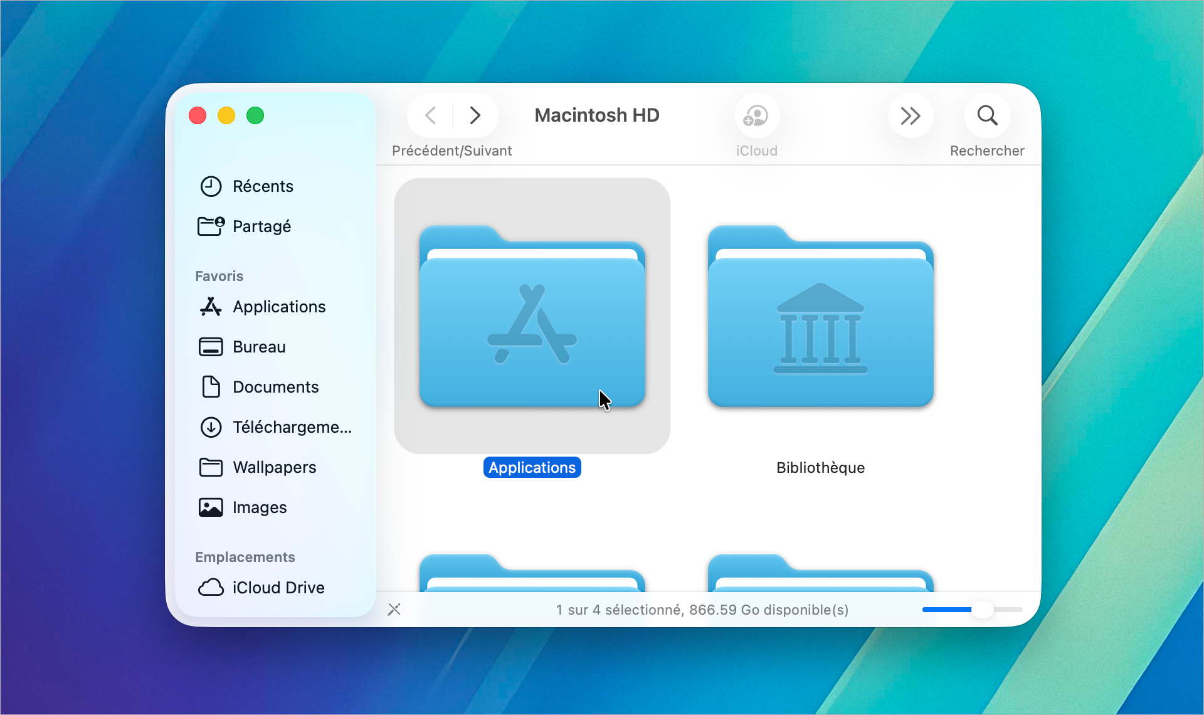Collapse the Favoris section header

(x=218, y=275)
